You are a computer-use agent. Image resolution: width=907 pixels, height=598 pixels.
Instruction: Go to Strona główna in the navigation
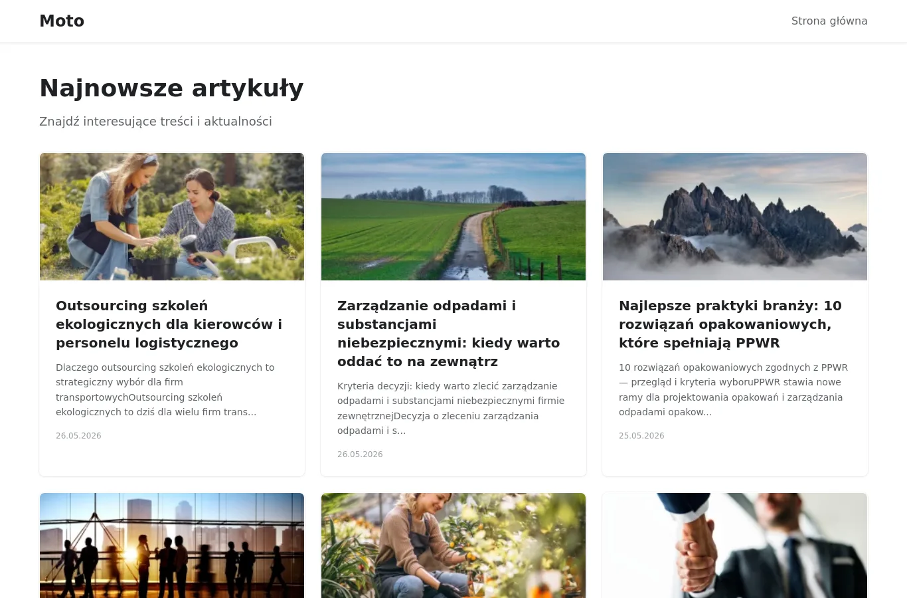tap(829, 21)
